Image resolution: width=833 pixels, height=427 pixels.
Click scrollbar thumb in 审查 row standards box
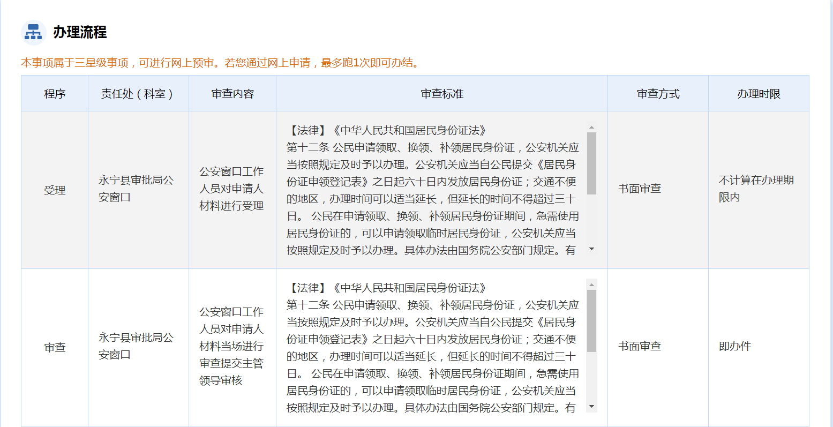(591, 320)
